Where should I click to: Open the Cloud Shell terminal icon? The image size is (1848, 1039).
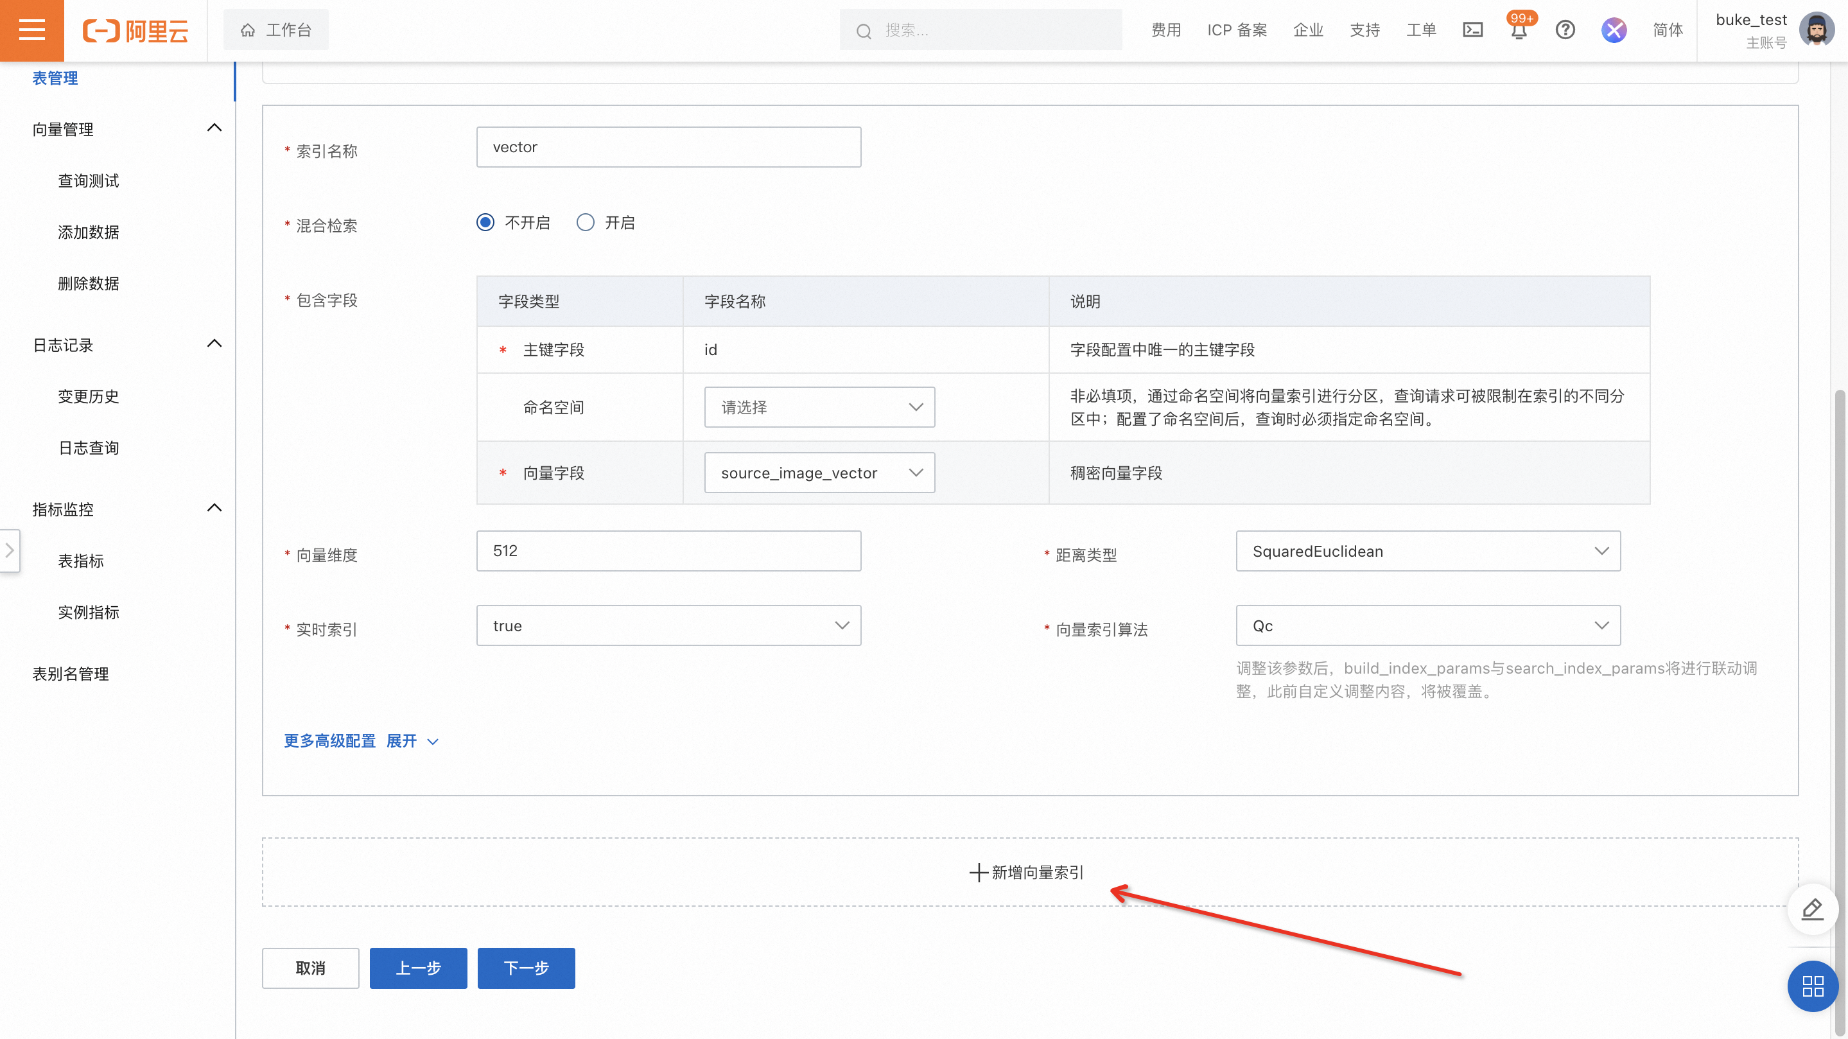(1472, 30)
